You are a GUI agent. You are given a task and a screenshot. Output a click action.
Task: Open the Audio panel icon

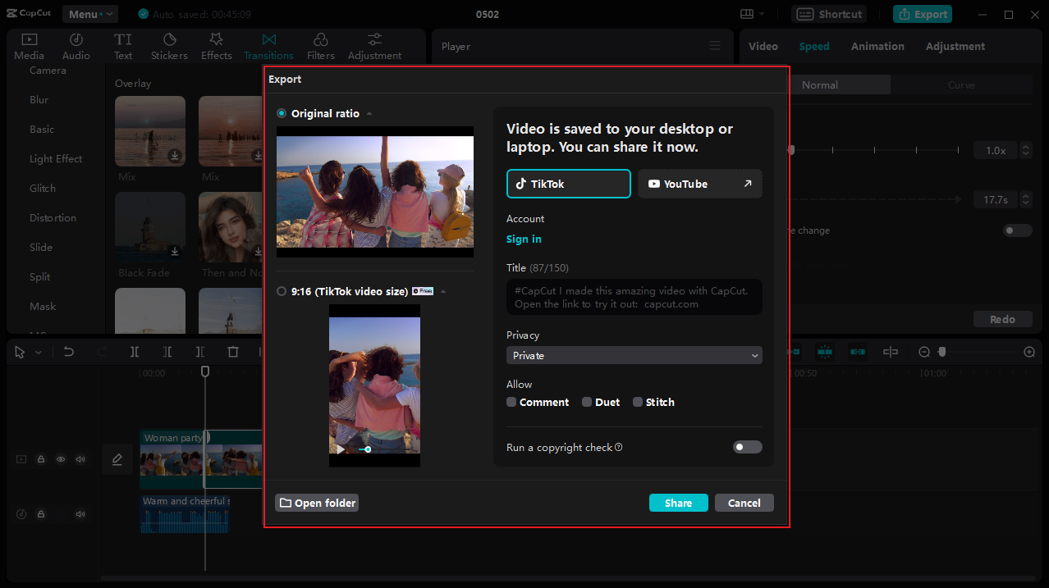[x=76, y=39]
